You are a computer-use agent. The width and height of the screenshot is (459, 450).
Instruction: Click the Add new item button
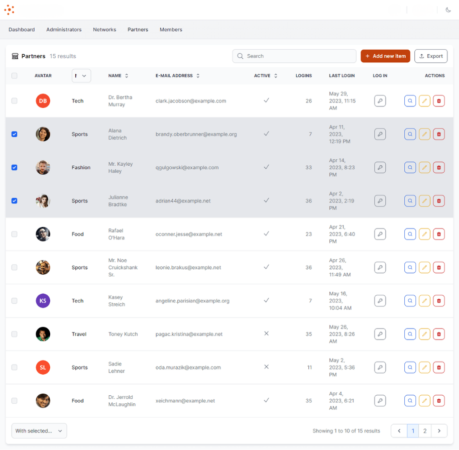[x=385, y=56]
